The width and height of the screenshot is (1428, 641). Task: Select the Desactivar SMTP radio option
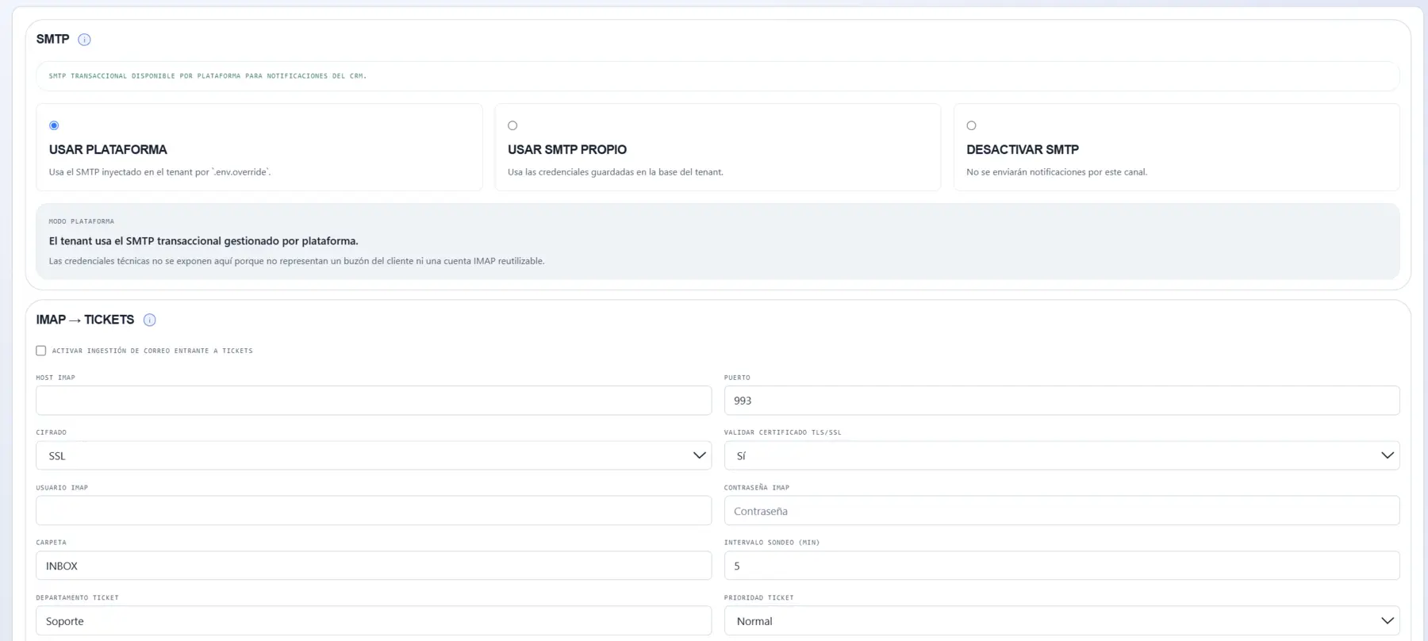[x=971, y=125]
